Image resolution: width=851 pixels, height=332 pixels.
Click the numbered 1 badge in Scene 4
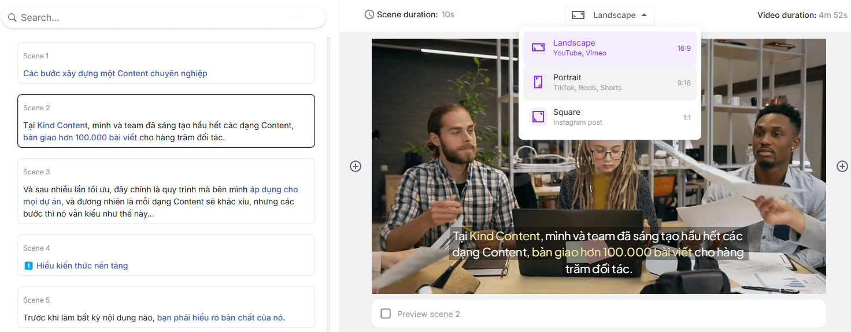28,266
